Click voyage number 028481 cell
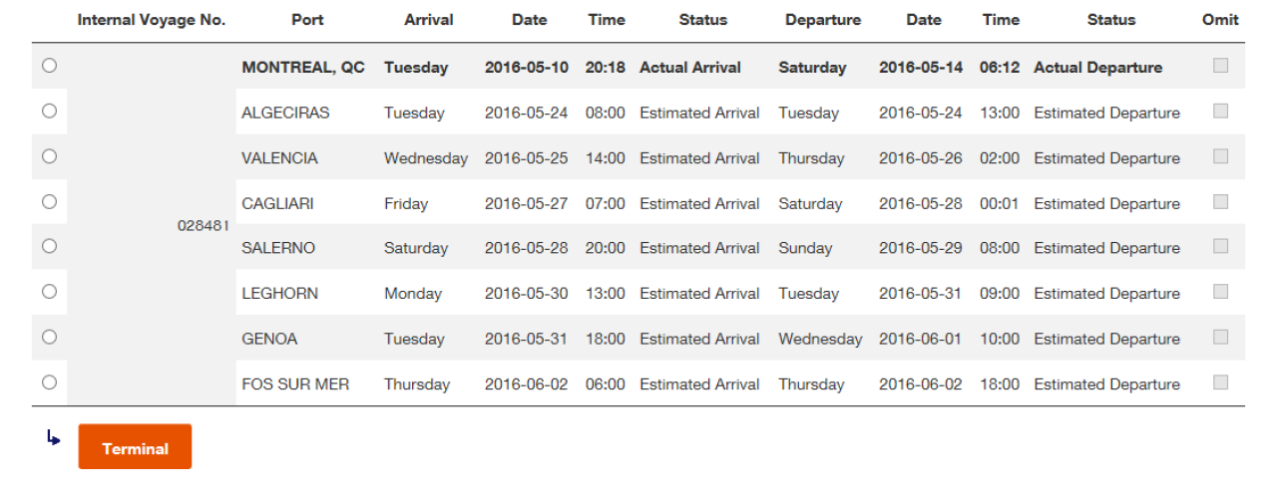The height and width of the screenshot is (493, 1277). pyautogui.click(x=203, y=225)
